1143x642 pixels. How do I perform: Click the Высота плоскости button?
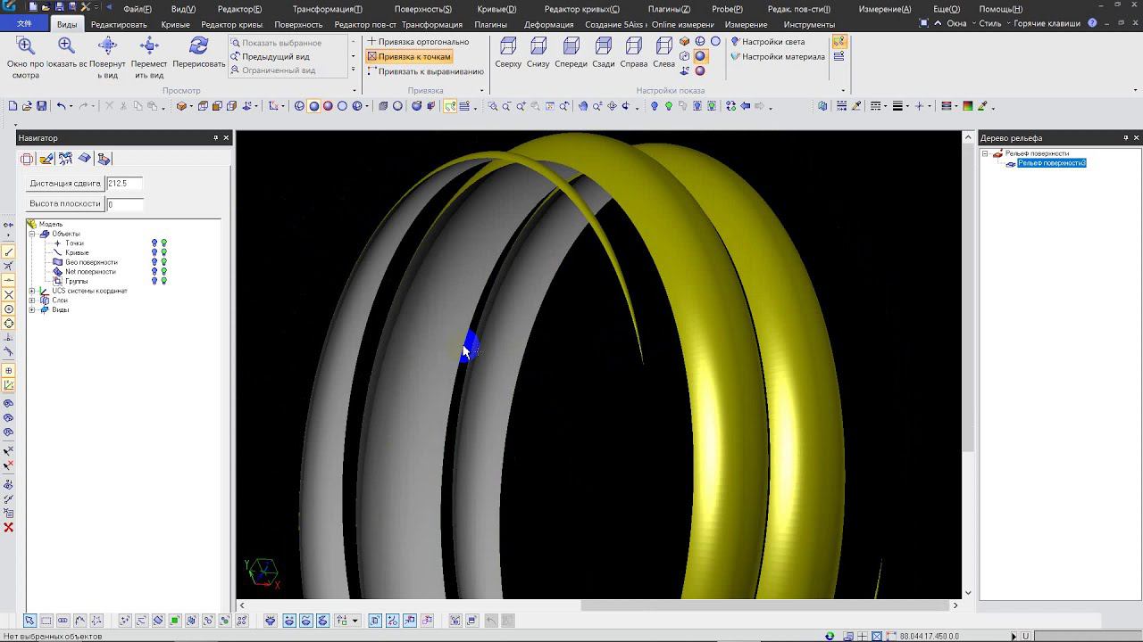pyautogui.click(x=65, y=204)
